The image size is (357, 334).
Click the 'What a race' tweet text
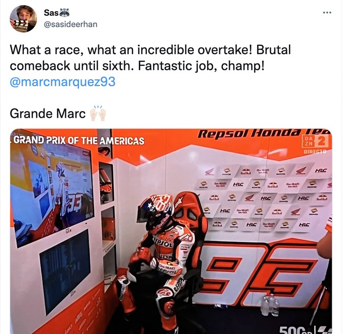tap(150, 58)
